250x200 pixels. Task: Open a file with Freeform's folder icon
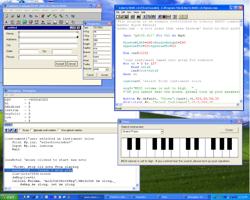coord(13,16)
